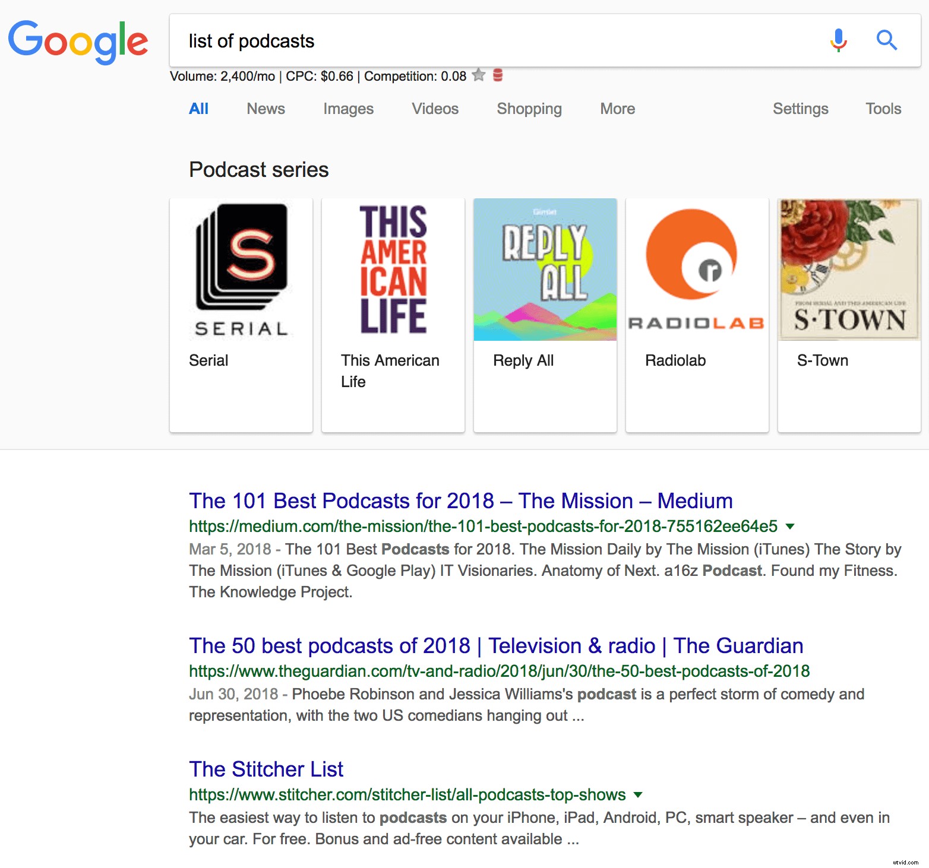Toggle the star favorite icon beside Competition
This screenshot has width=929, height=868.
[479, 75]
